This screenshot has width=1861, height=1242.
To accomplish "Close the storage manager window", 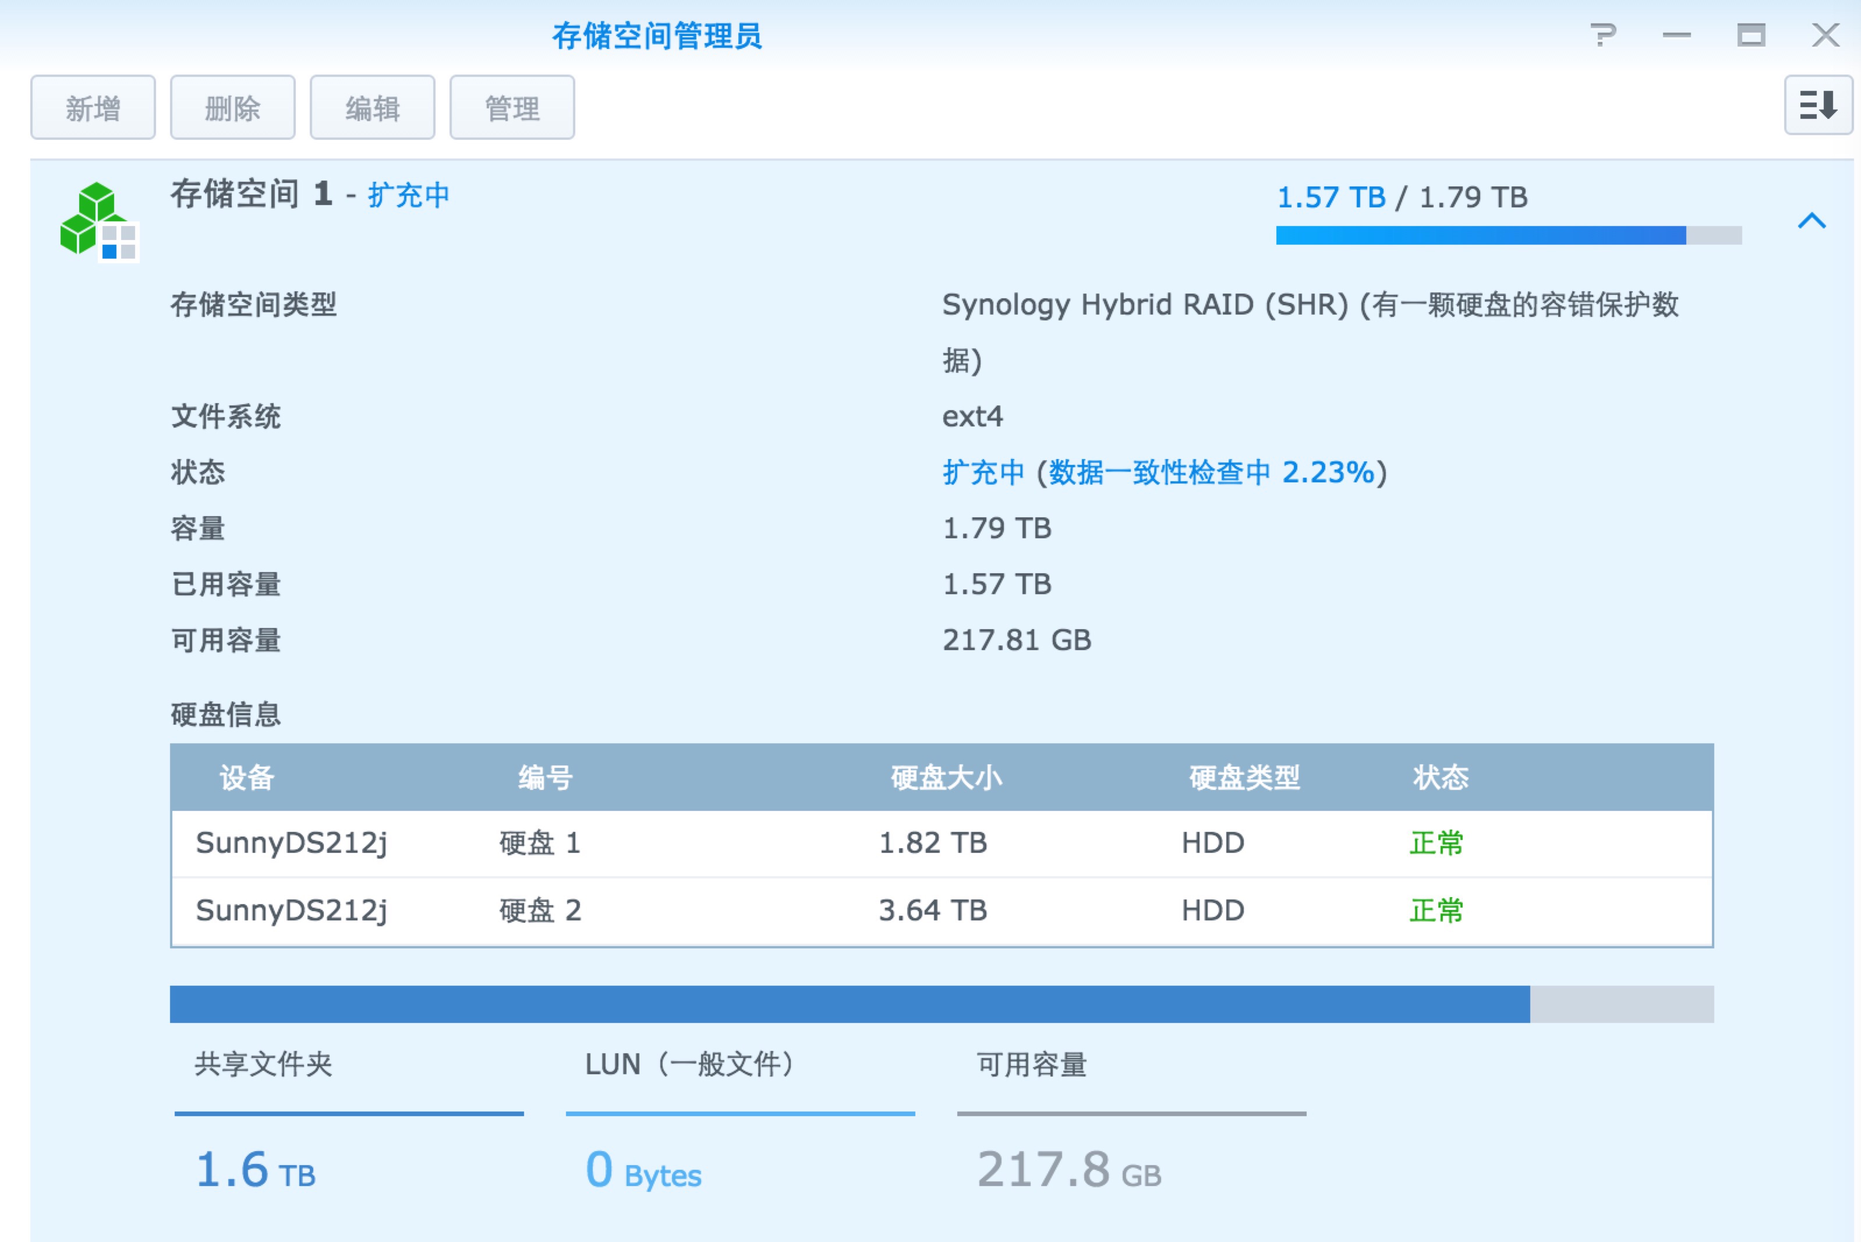I will click(x=1825, y=35).
